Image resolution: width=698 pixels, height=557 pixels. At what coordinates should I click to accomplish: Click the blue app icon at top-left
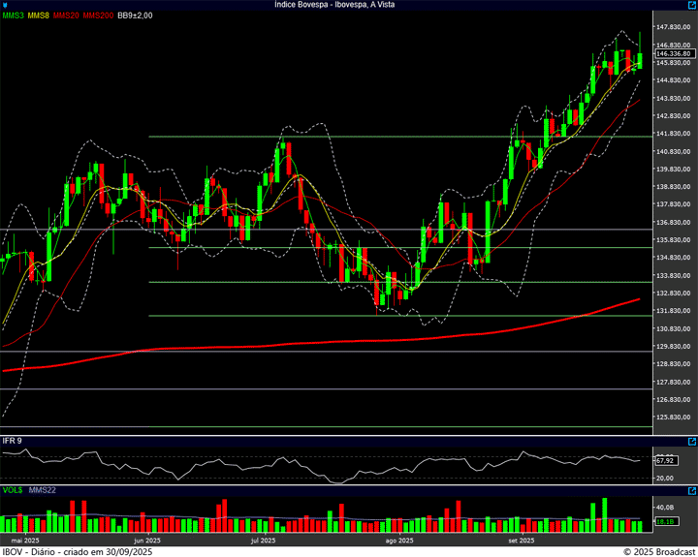[x=5, y=5]
